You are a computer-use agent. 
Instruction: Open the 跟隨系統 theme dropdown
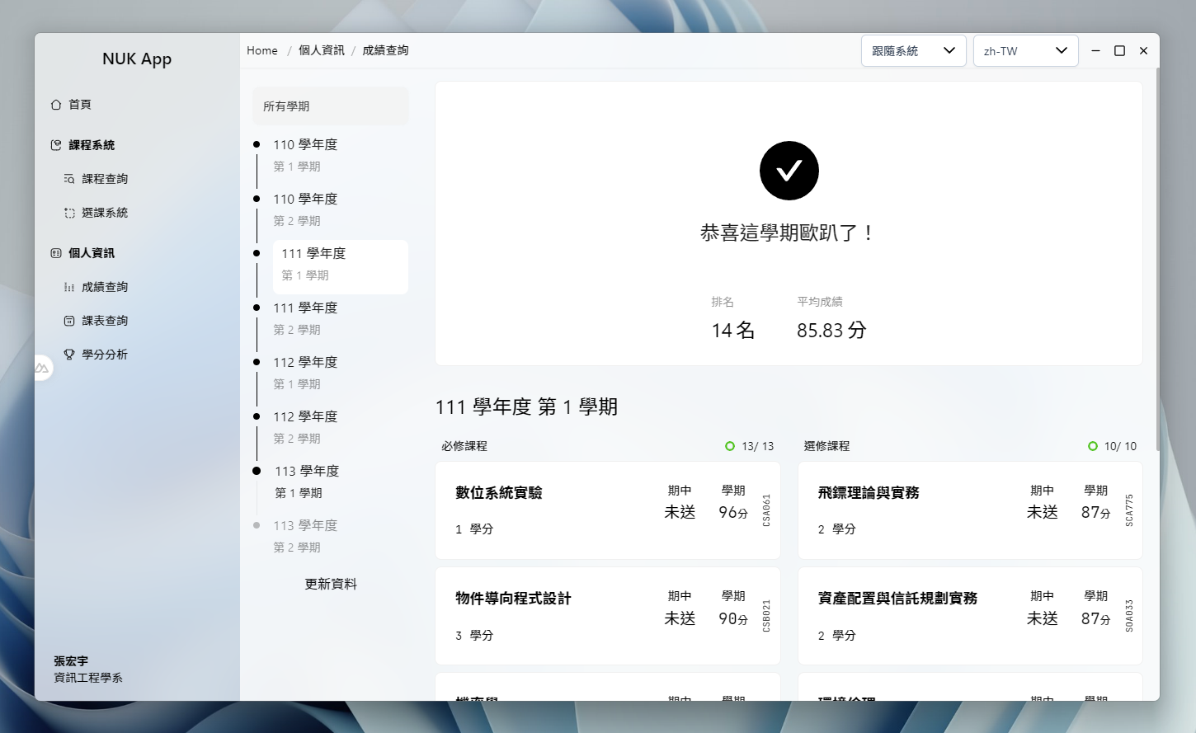click(913, 50)
